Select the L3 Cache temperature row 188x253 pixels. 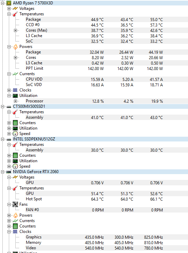click(x=106, y=36)
